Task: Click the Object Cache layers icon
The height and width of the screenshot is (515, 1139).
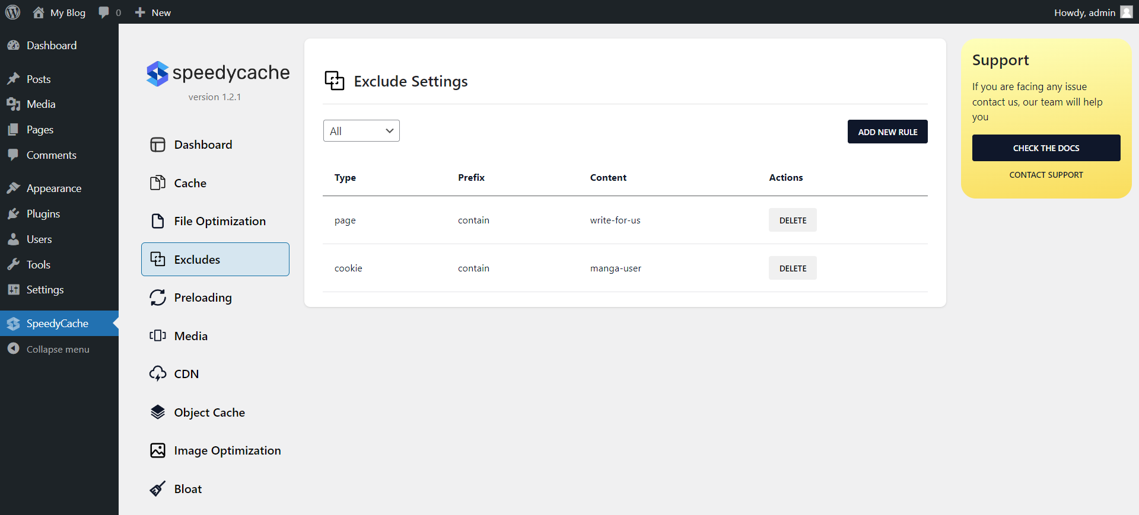Action: point(158,412)
